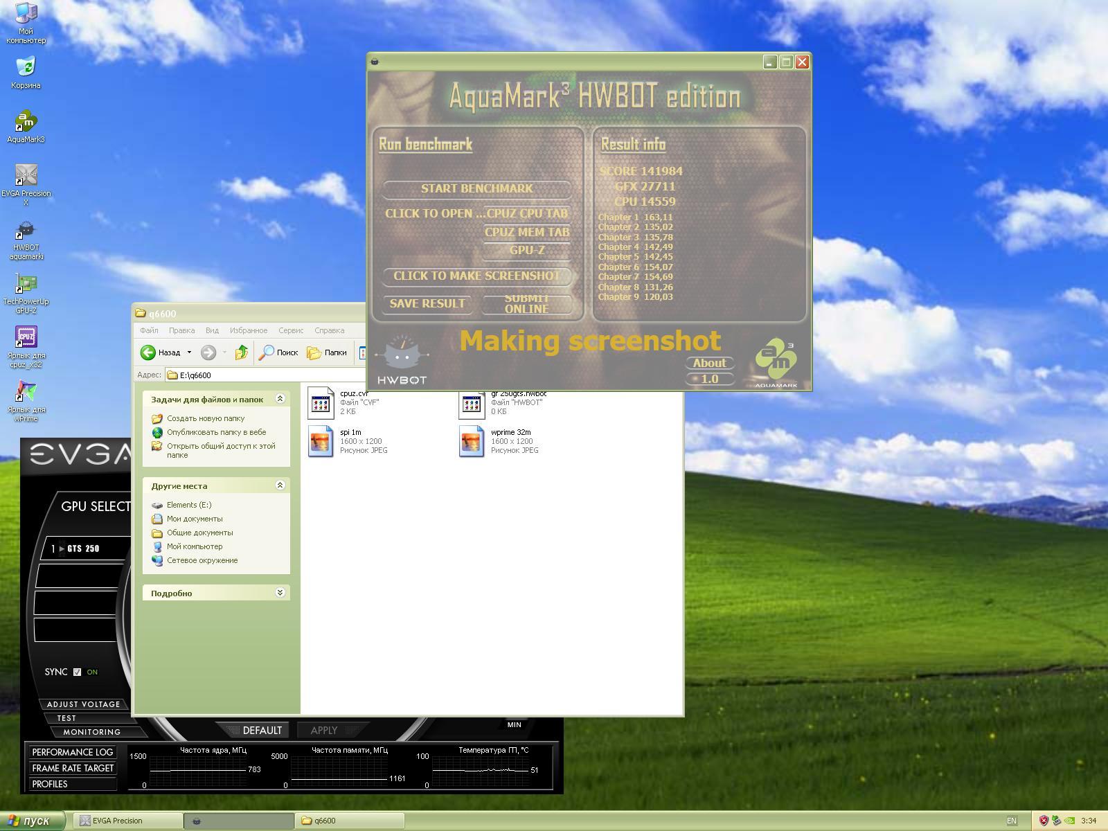The width and height of the screenshot is (1108, 831).
Task: Click the пуск Start button
Action: click(33, 821)
